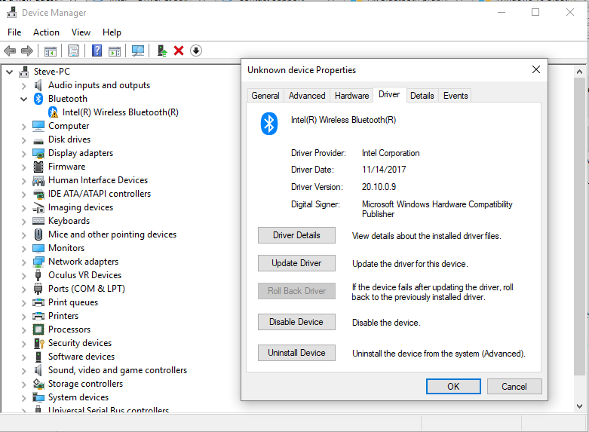Close the Unknown device Properties dialog

536,69
